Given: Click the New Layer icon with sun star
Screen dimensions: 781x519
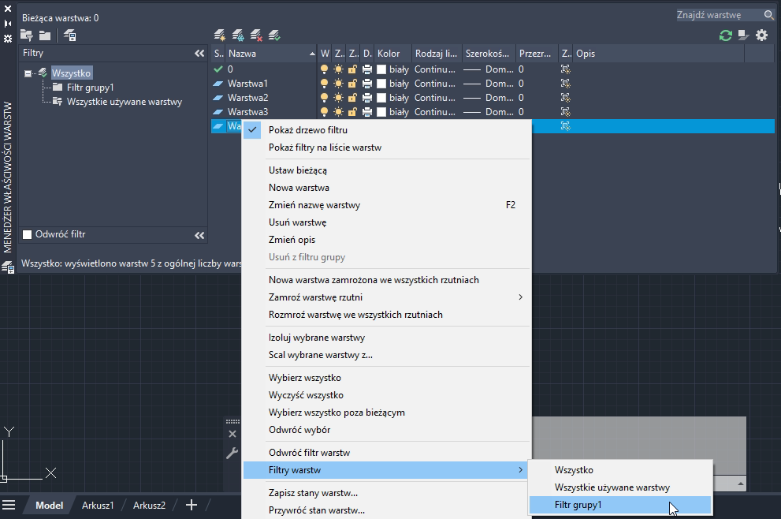Looking at the screenshot, I should [x=220, y=35].
